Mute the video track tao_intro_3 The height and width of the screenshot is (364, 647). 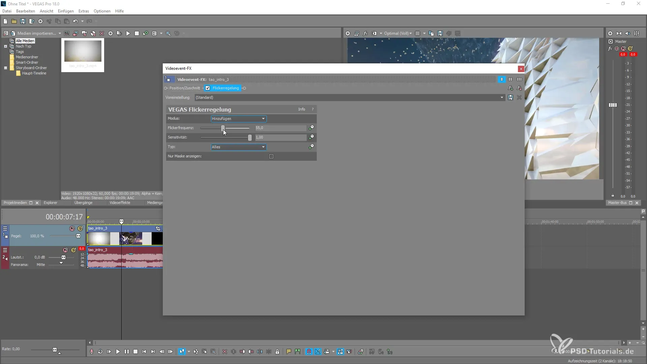pos(72,229)
